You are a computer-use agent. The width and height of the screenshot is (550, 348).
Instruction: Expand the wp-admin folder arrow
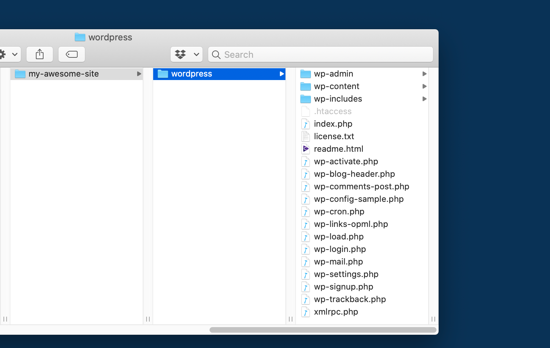click(424, 74)
